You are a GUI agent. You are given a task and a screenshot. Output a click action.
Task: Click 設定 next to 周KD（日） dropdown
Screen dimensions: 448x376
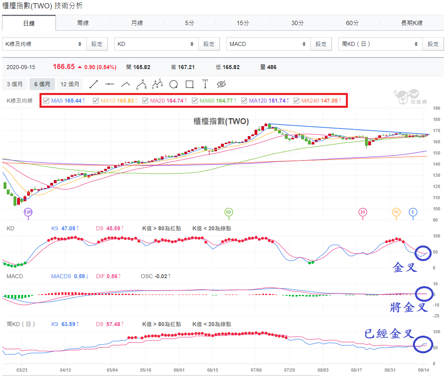point(433,44)
